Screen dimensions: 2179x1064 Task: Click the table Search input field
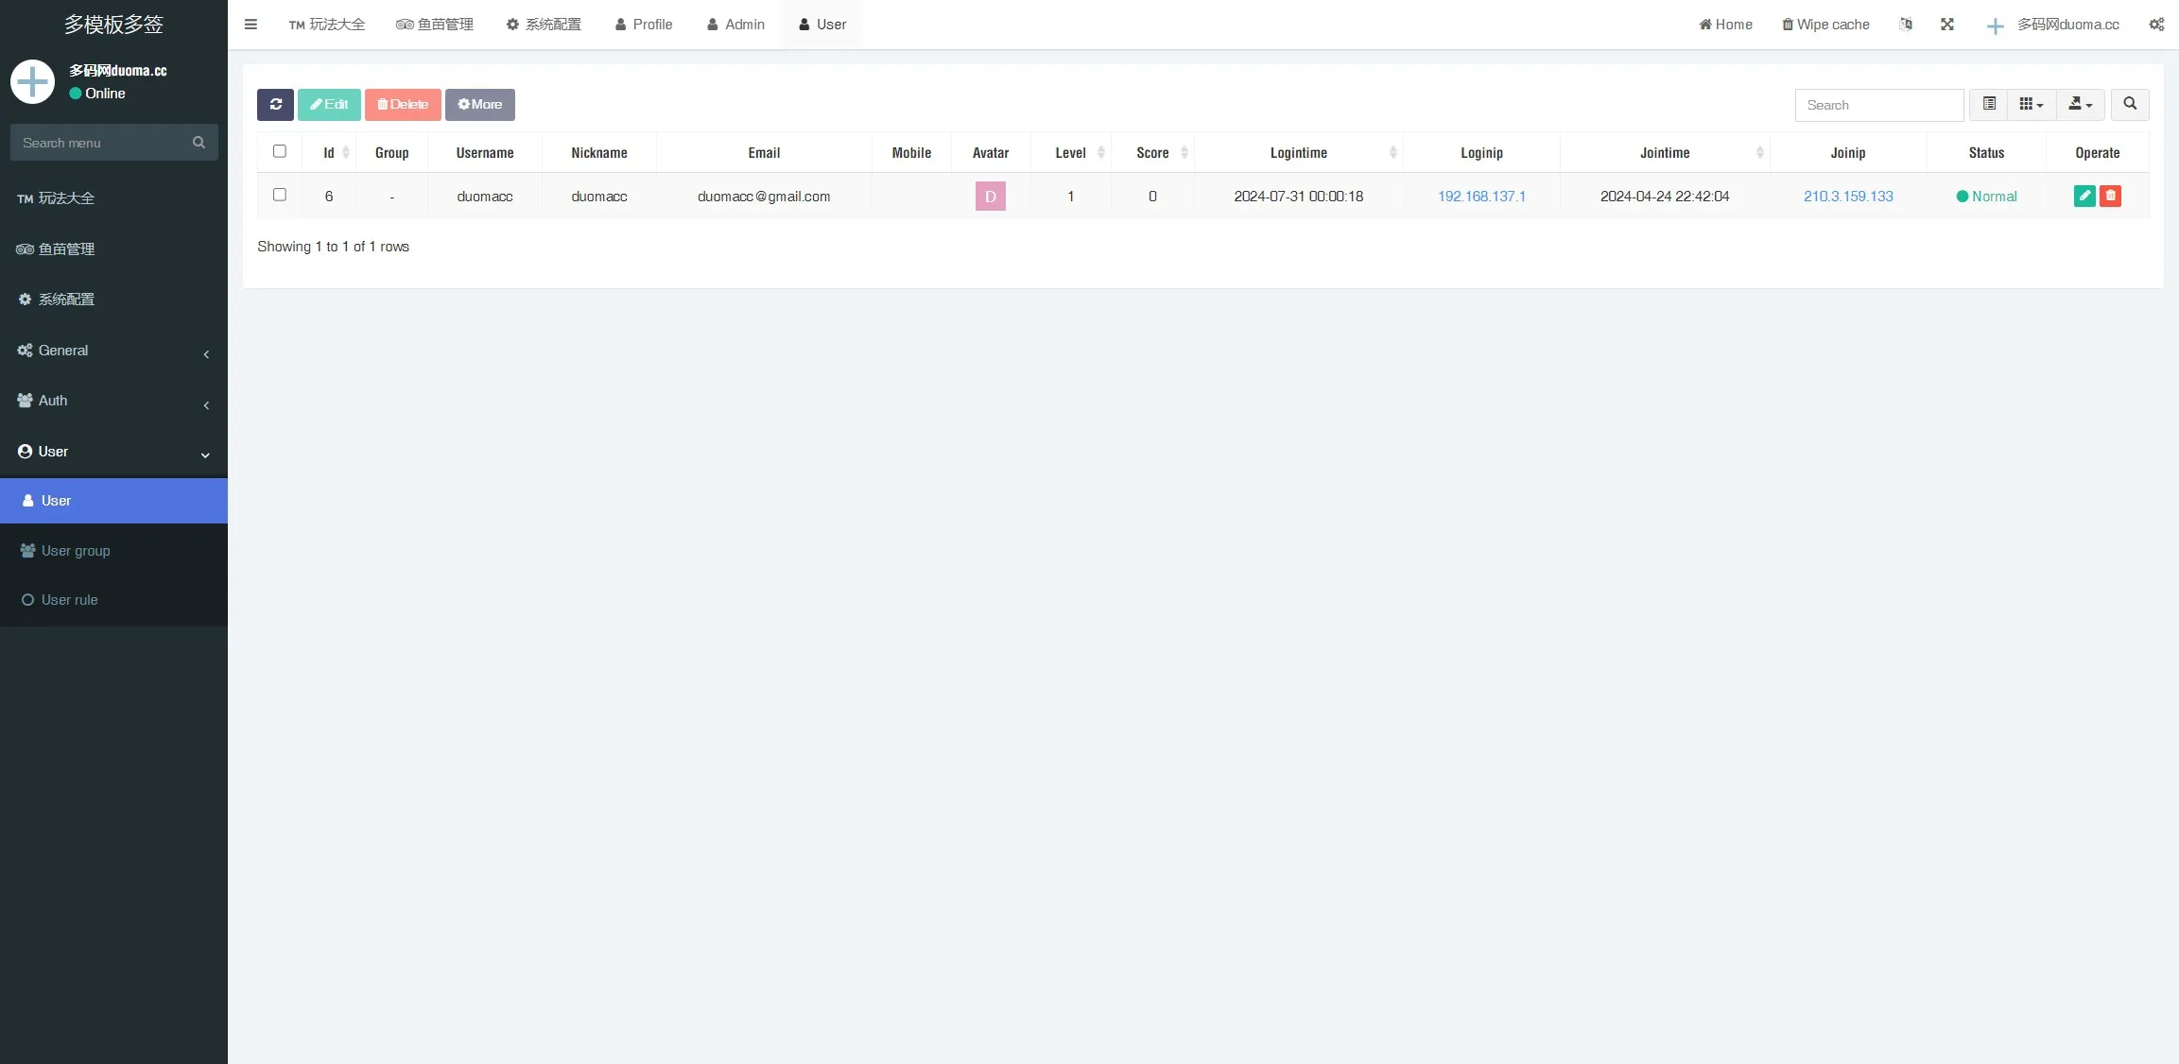1878,105
